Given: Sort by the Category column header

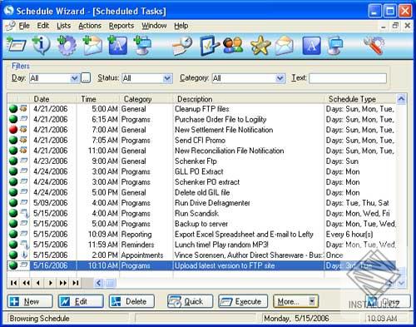Looking at the screenshot, I should [146, 99].
